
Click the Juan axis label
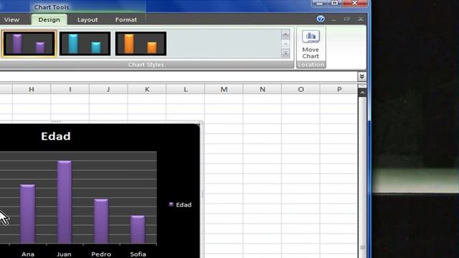(x=64, y=254)
